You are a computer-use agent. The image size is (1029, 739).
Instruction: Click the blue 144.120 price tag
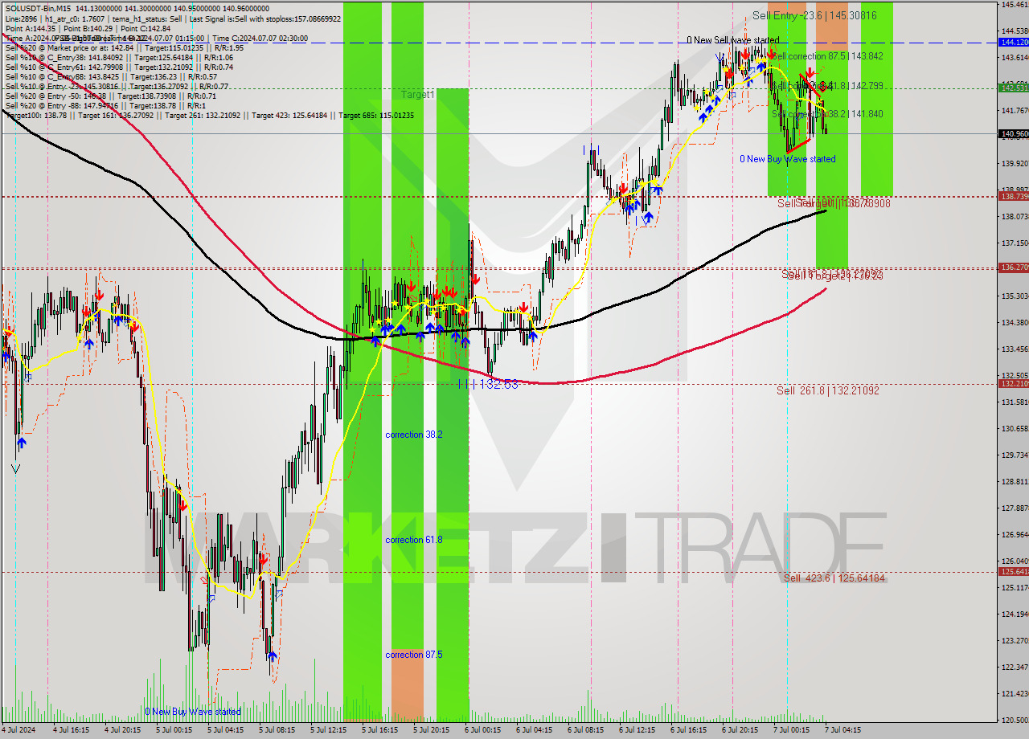pos(1013,42)
